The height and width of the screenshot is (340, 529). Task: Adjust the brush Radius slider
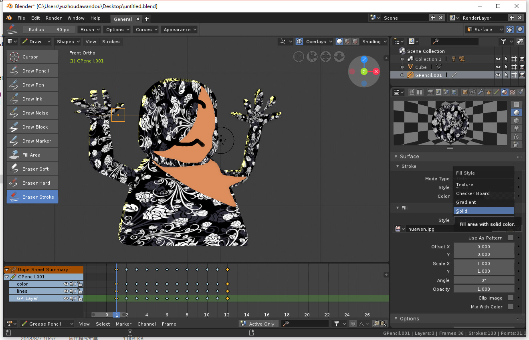(48, 30)
